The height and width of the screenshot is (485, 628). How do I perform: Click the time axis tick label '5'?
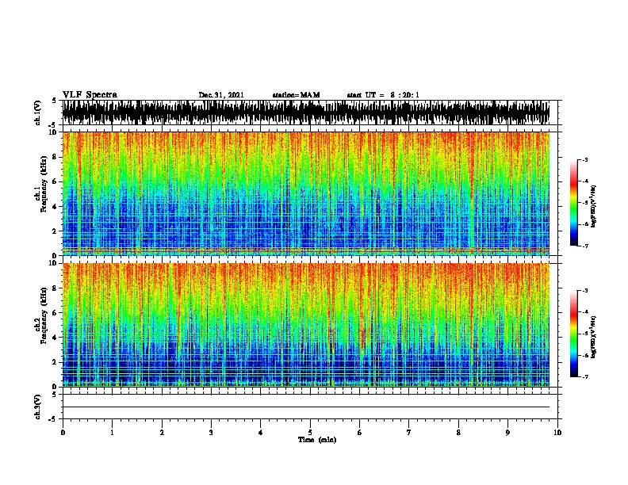pyautogui.click(x=310, y=433)
